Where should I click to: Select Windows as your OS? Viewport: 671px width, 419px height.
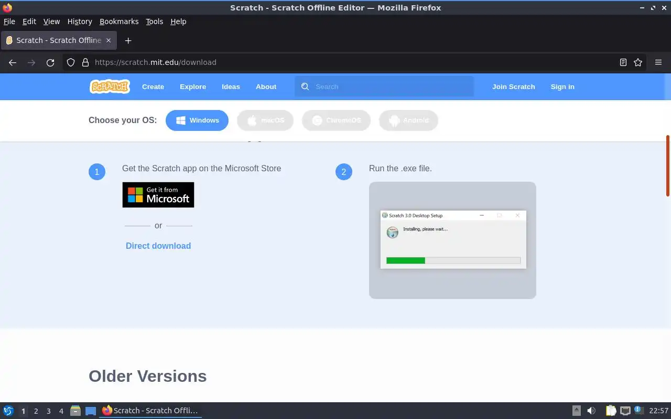click(x=197, y=120)
